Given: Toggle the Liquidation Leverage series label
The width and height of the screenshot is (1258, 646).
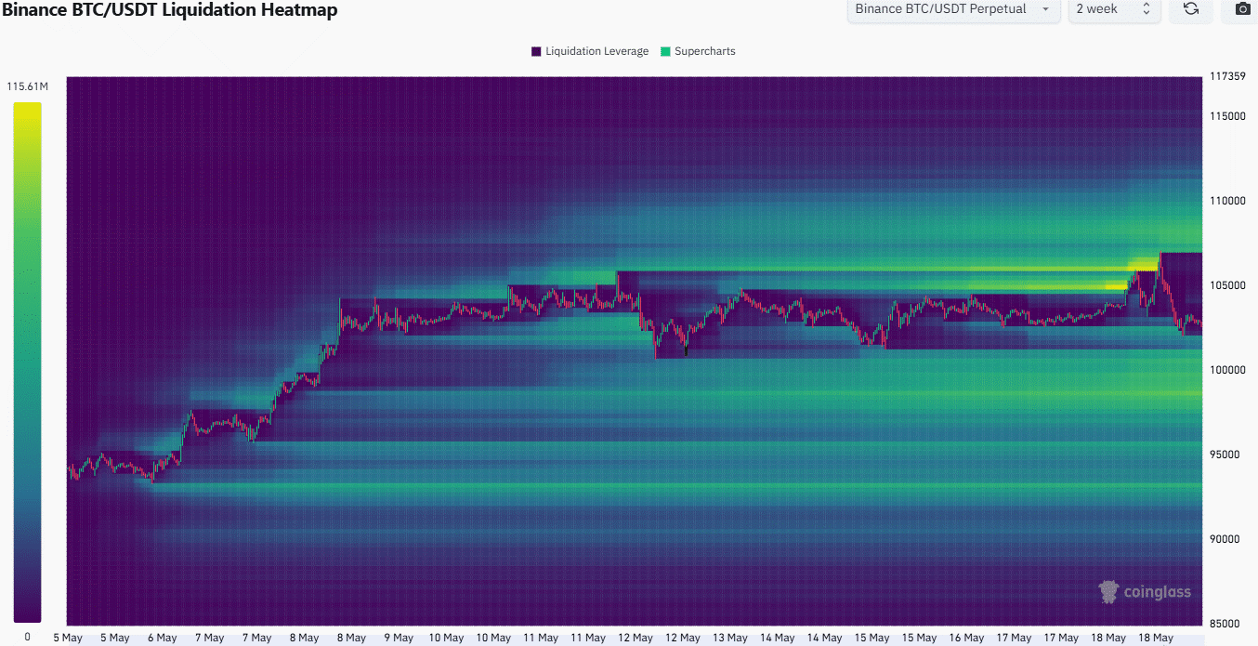Looking at the screenshot, I should pyautogui.click(x=596, y=51).
